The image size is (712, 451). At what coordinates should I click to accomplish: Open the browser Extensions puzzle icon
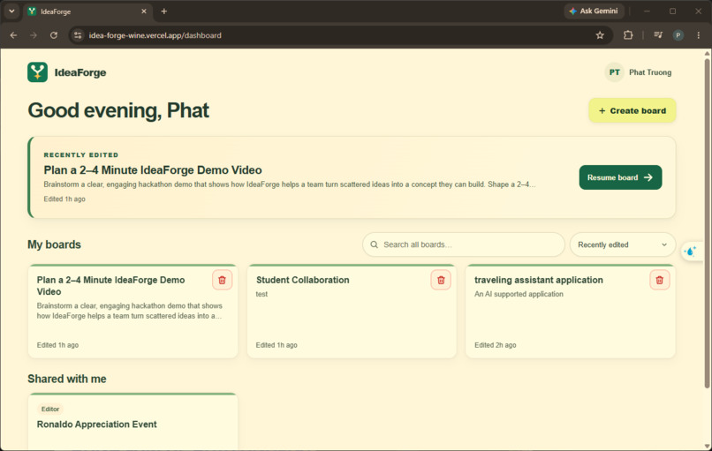[628, 35]
